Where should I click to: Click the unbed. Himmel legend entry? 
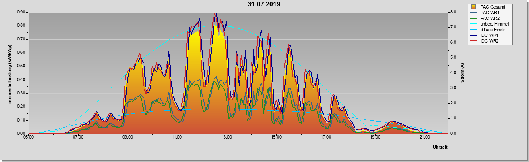click(x=490, y=24)
